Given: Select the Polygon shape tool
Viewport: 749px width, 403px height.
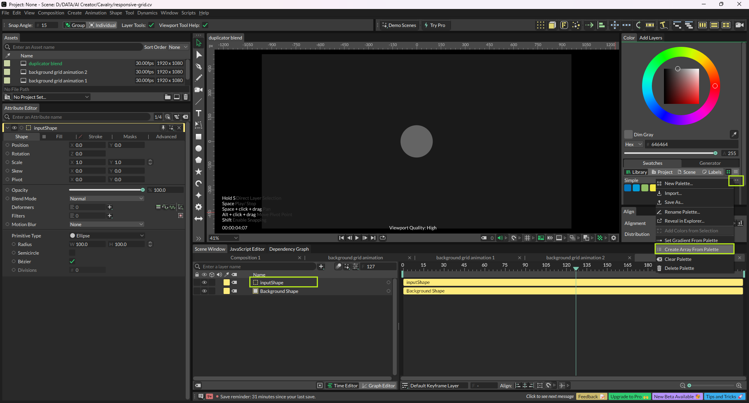Looking at the screenshot, I should coord(199,160).
